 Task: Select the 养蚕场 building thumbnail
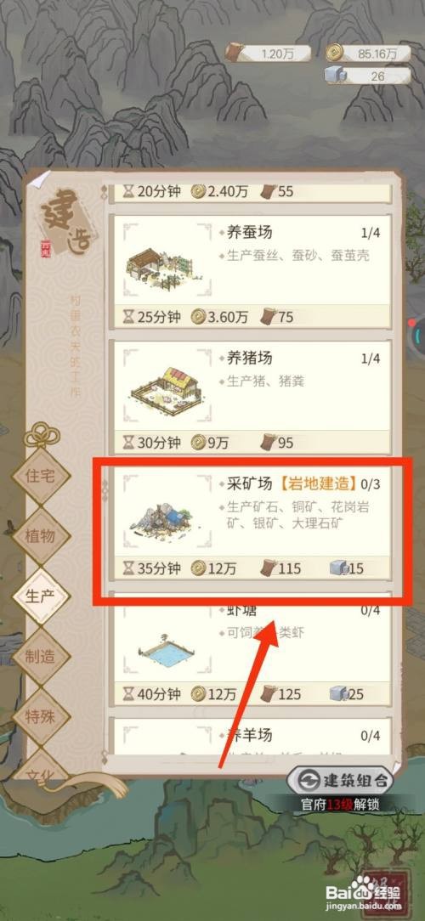[168, 261]
